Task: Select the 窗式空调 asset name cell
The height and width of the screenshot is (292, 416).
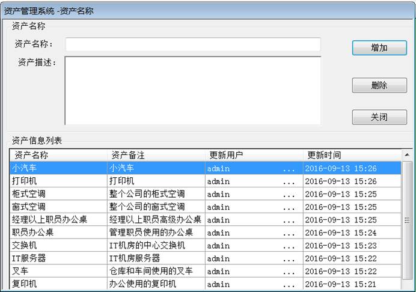Action: [58, 207]
